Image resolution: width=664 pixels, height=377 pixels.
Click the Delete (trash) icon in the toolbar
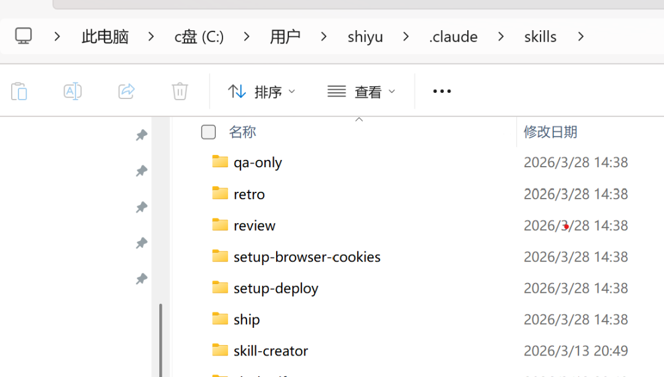click(x=179, y=91)
